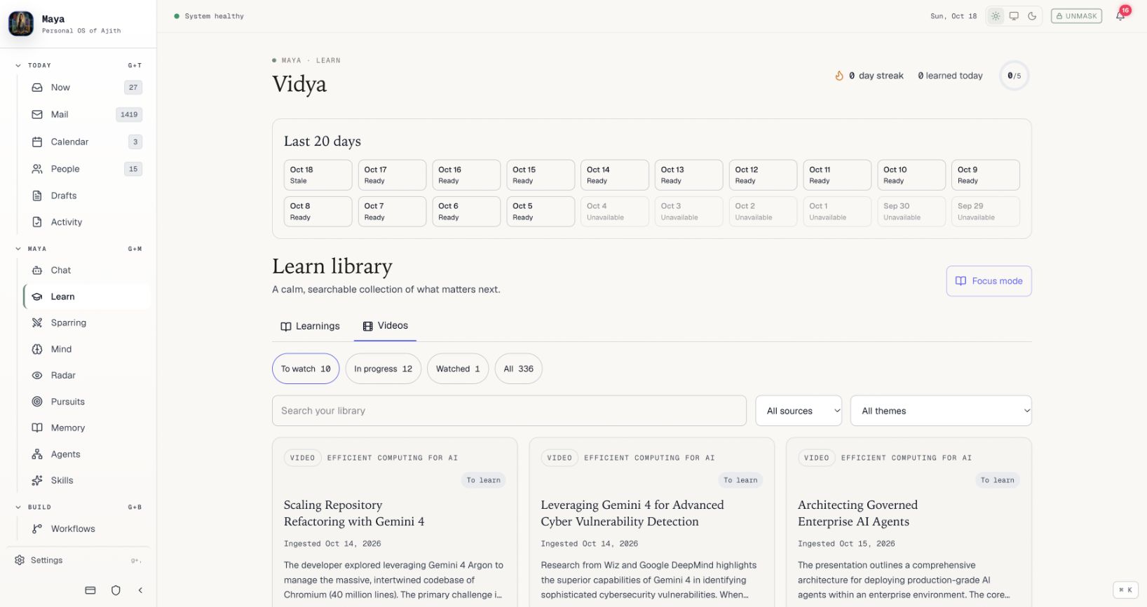This screenshot has width=1147, height=607.
Task: Collapse the Build sidebar section
Action: point(18,507)
